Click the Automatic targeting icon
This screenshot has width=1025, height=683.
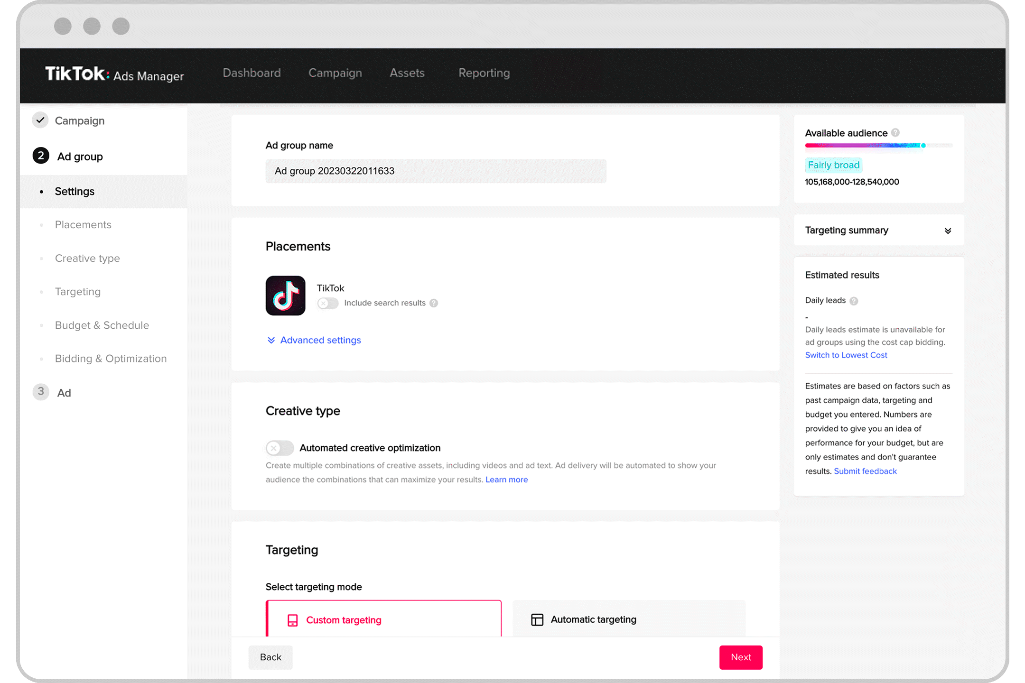[538, 619]
